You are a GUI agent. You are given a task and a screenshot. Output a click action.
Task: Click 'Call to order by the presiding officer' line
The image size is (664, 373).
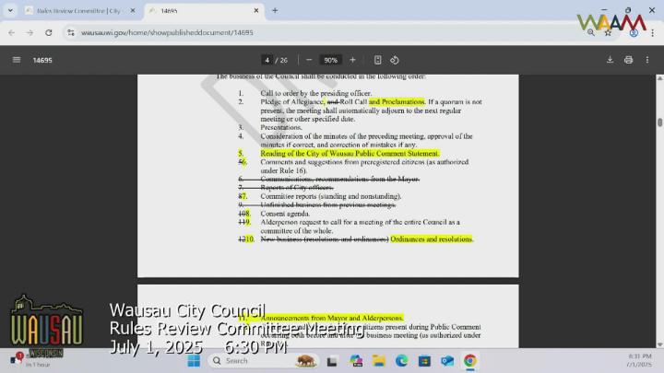(x=316, y=93)
